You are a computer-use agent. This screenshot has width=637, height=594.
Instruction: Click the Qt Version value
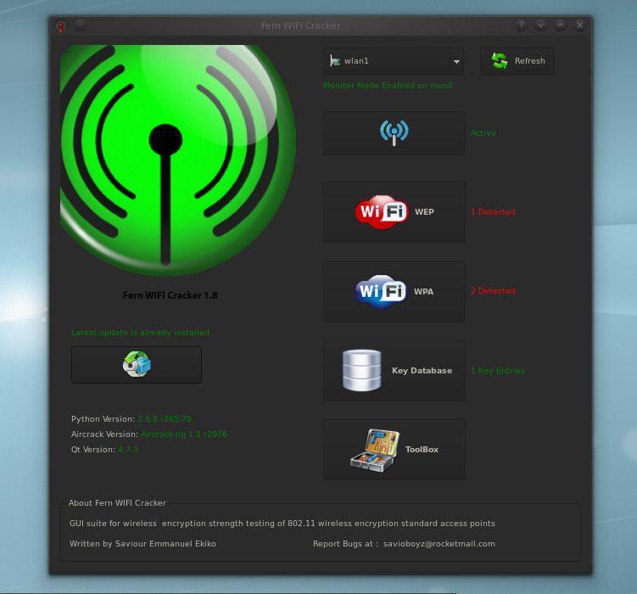(x=127, y=450)
